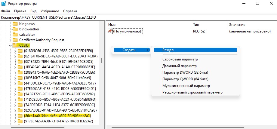Screen dimensions: 277x129
Task: Click the ab string value icon
Action: (110, 31)
